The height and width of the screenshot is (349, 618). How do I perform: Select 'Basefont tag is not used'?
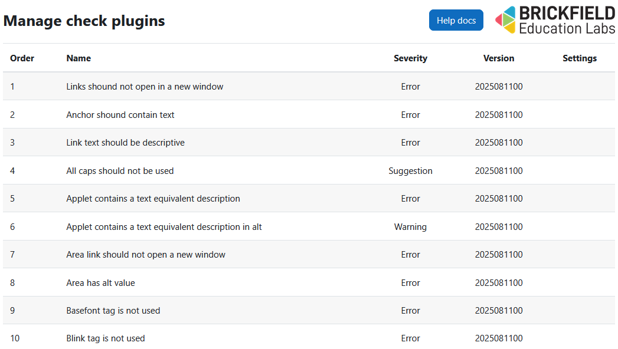click(x=113, y=311)
